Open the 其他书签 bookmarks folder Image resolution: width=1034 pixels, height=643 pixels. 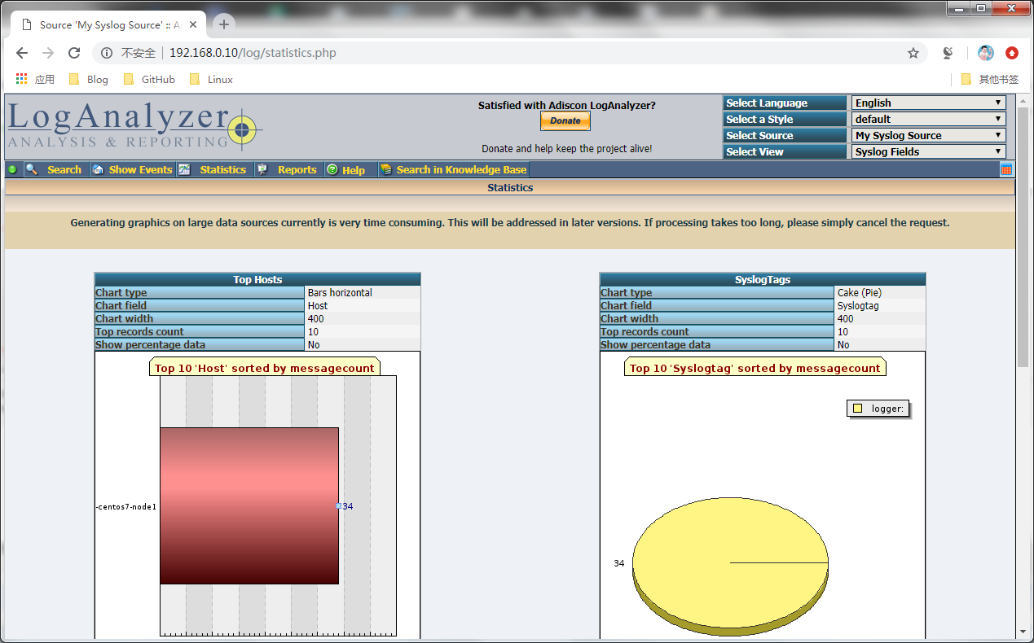click(x=990, y=79)
